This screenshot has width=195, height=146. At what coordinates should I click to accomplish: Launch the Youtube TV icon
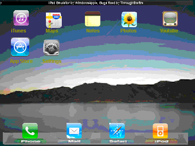(170, 19)
